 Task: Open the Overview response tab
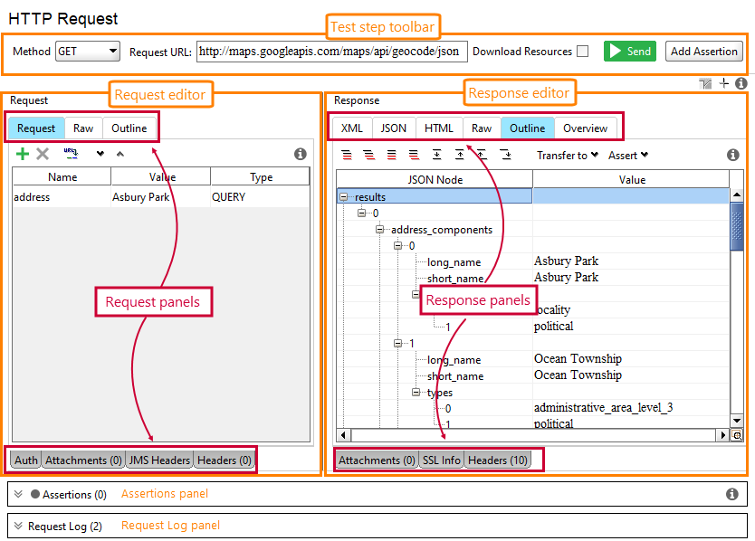[x=586, y=128]
